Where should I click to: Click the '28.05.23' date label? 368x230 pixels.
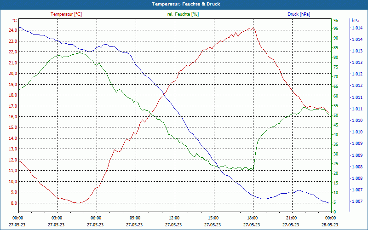click(x=330, y=224)
